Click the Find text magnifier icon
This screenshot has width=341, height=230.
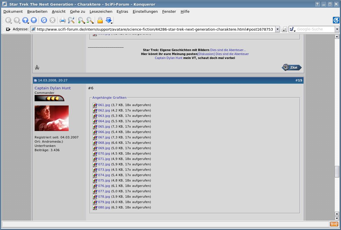[x=71, y=20]
